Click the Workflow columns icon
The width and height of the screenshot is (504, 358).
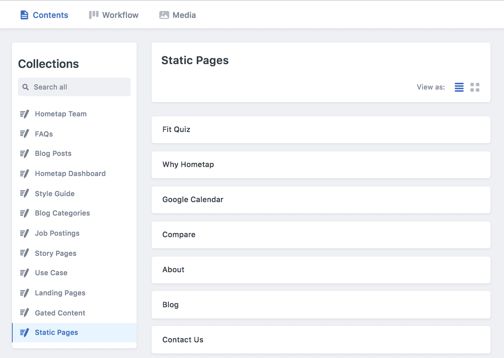(x=94, y=15)
